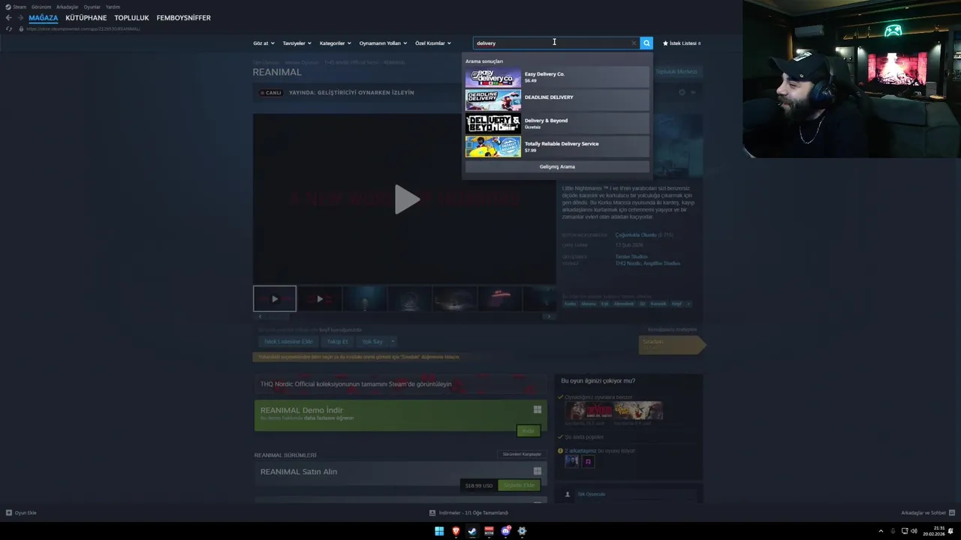Image resolution: width=961 pixels, height=540 pixels.
Task: Switch to the TOPLULUK tab
Action: [x=131, y=18]
